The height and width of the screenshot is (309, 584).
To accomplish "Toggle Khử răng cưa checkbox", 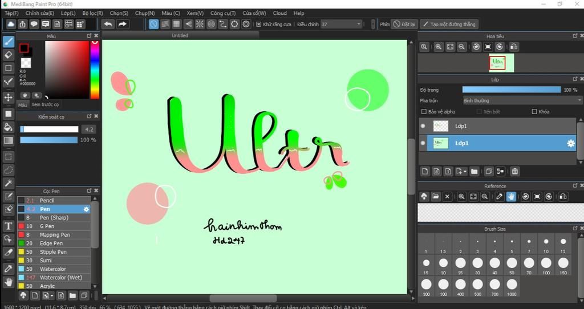I will 258,24.
